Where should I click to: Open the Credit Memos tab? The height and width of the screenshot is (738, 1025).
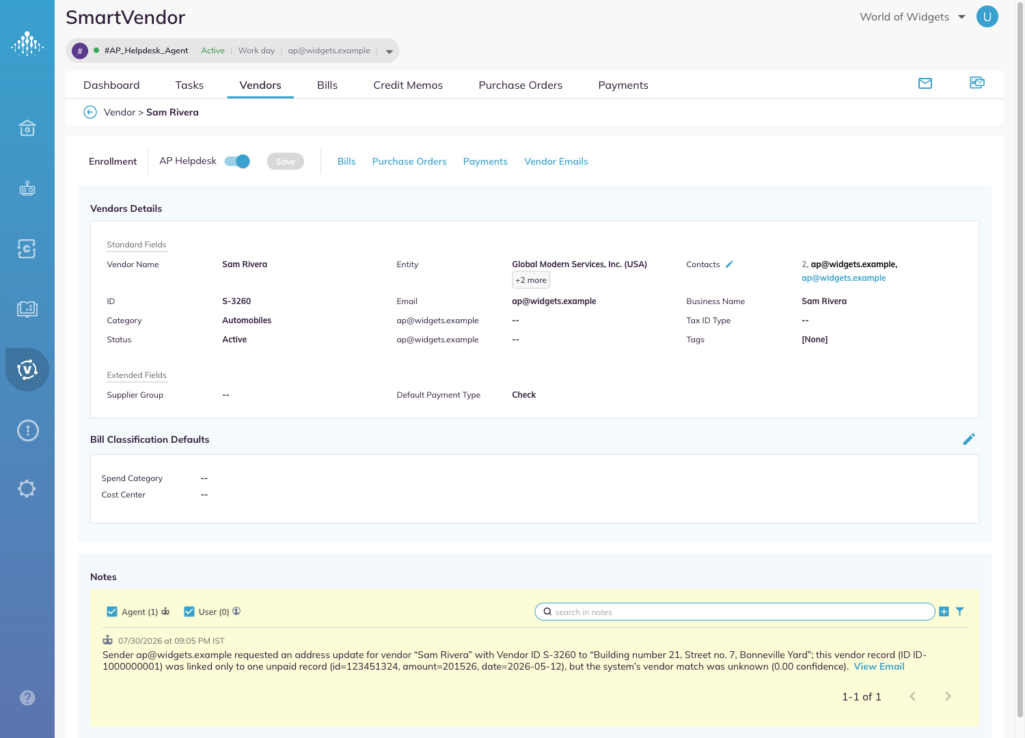tap(408, 85)
